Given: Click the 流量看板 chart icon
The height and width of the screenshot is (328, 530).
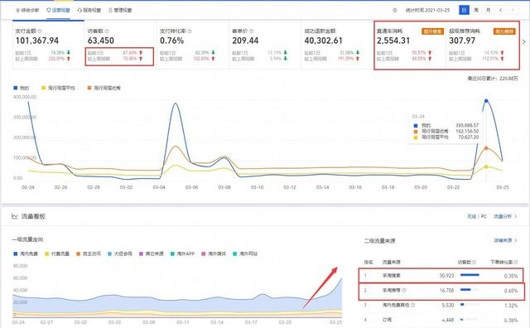Looking at the screenshot, I should (x=15, y=216).
